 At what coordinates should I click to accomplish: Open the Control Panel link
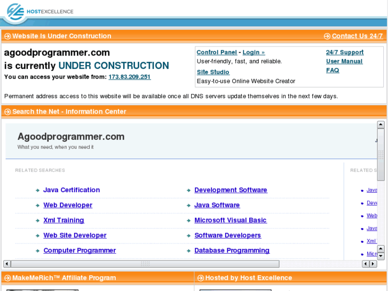(217, 52)
